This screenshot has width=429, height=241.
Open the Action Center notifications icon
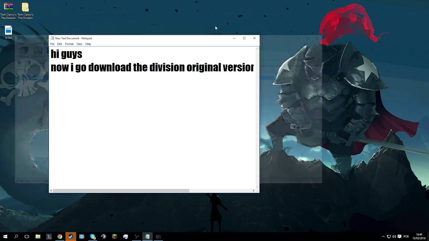tap(400, 237)
